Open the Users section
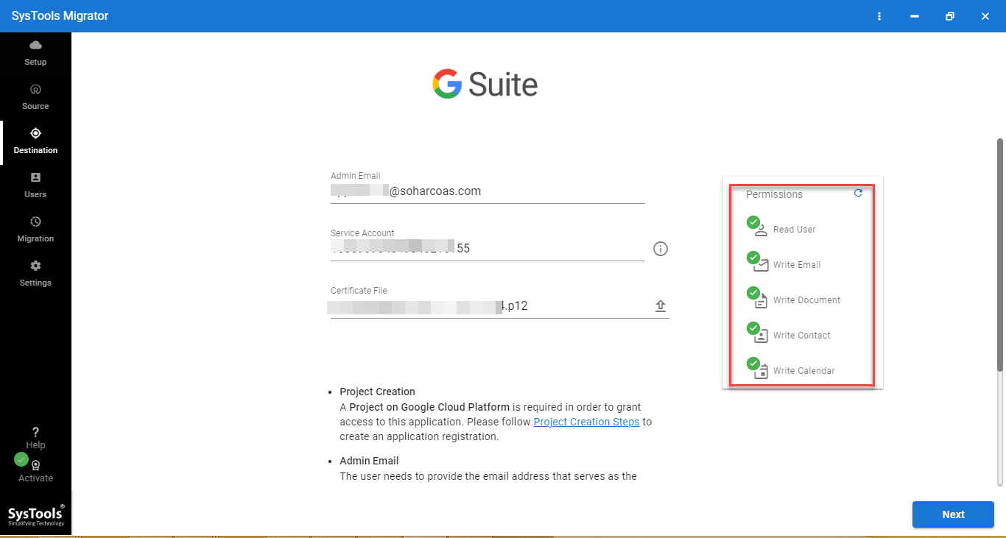This screenshot has width=1006, height=538. point(35,185)
